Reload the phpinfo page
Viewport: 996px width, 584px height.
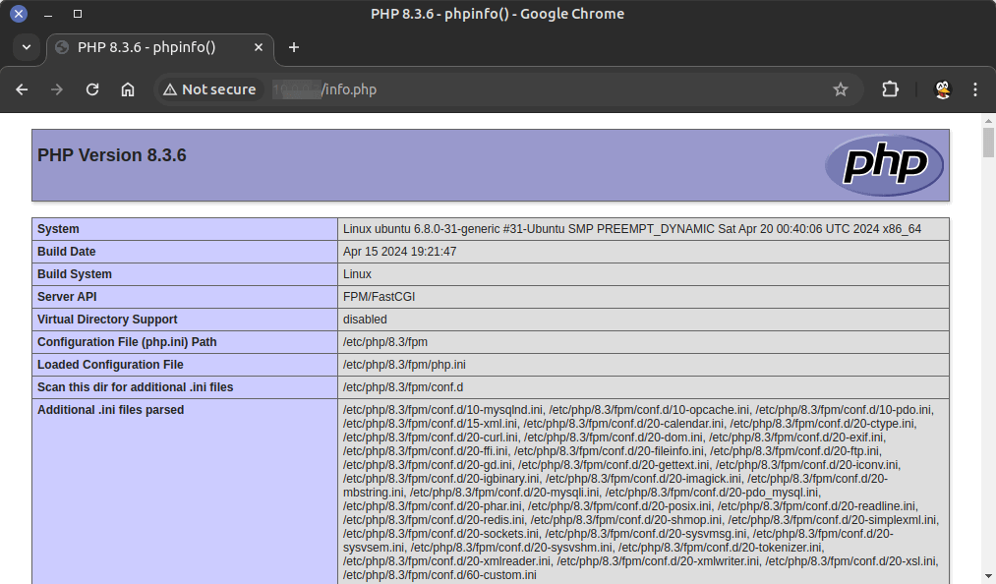tap(92, 88)
